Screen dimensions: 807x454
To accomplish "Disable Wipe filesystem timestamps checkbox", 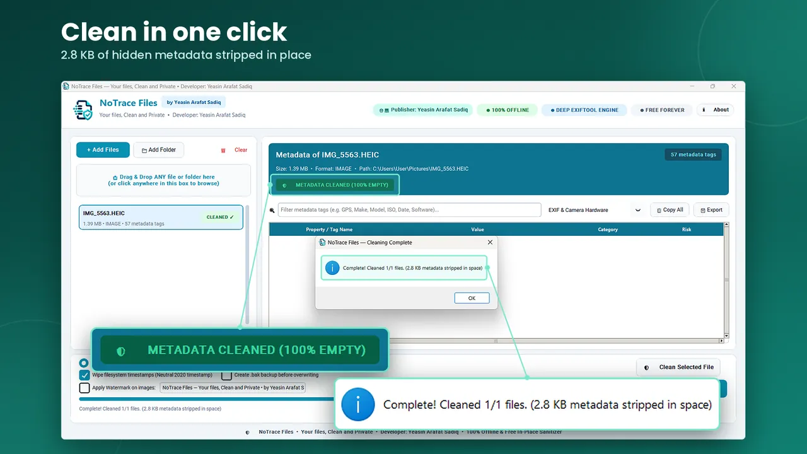I will click(x=84, y=375).
